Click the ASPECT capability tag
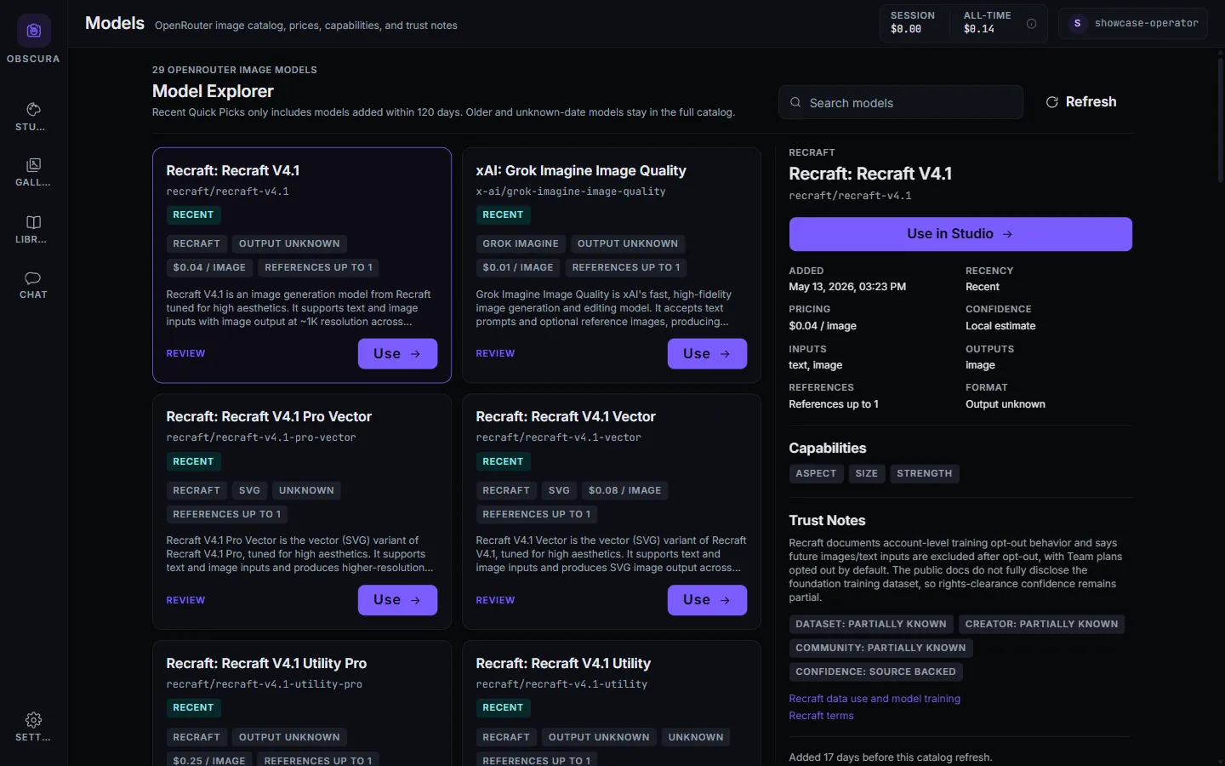1225x766 pixels. click(x=816, y=473)
